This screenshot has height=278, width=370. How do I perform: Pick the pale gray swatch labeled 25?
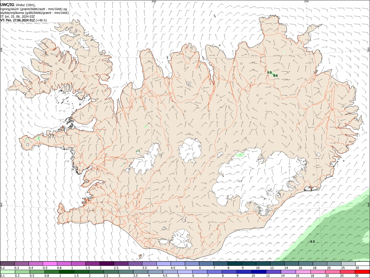[348, 264]
